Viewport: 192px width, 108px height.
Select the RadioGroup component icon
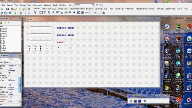click(95, 13)
